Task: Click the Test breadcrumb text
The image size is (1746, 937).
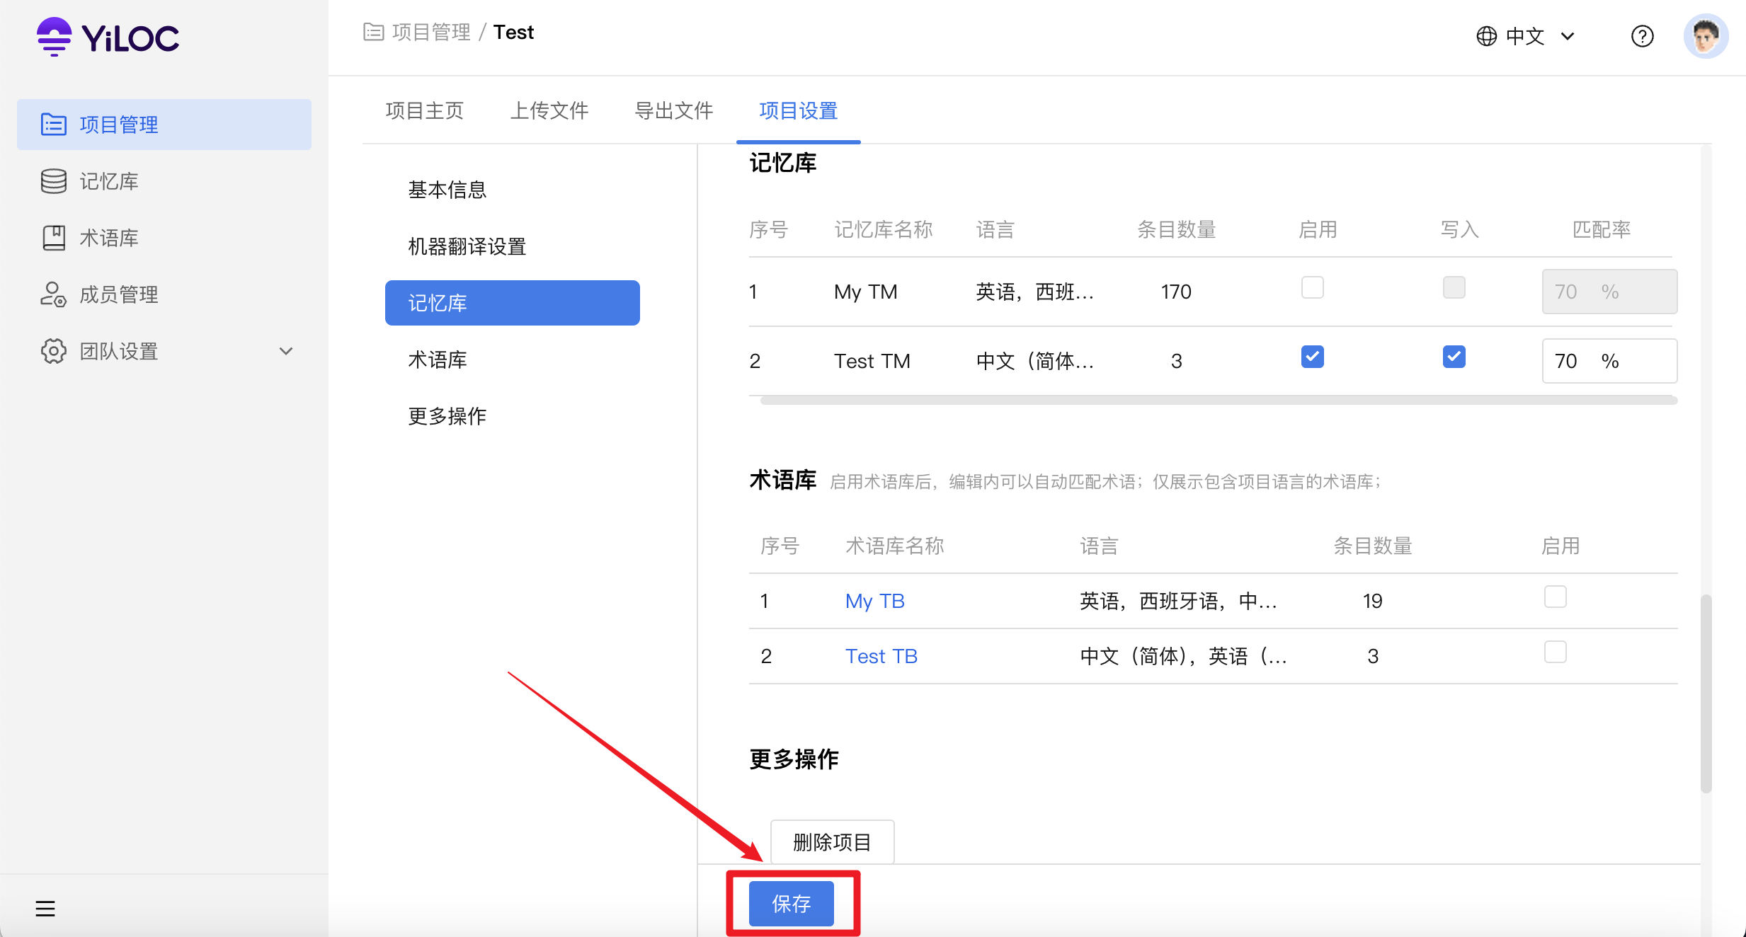Action: pyautogui.click(x=513, y=32)
